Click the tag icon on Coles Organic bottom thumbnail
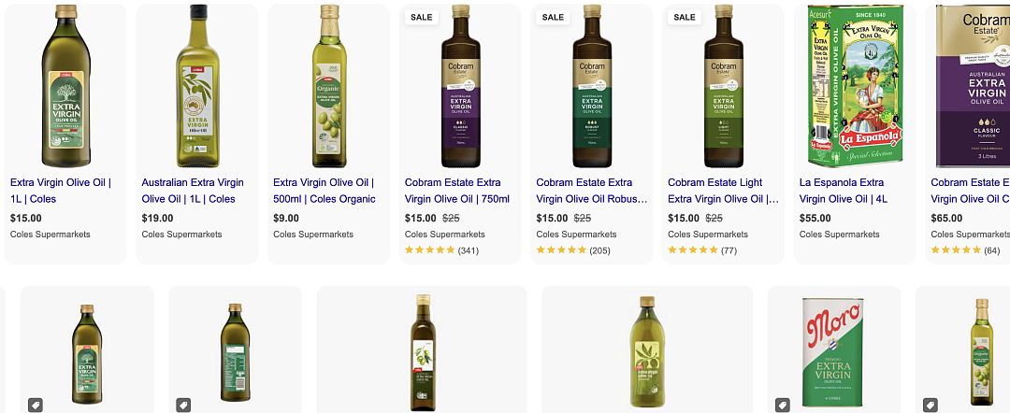 coord(931,406)
